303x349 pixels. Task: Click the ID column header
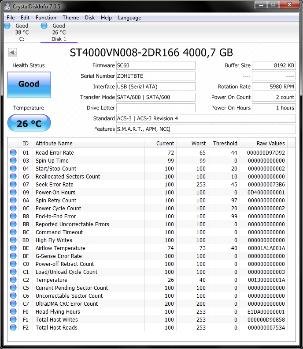pos(26,144)
